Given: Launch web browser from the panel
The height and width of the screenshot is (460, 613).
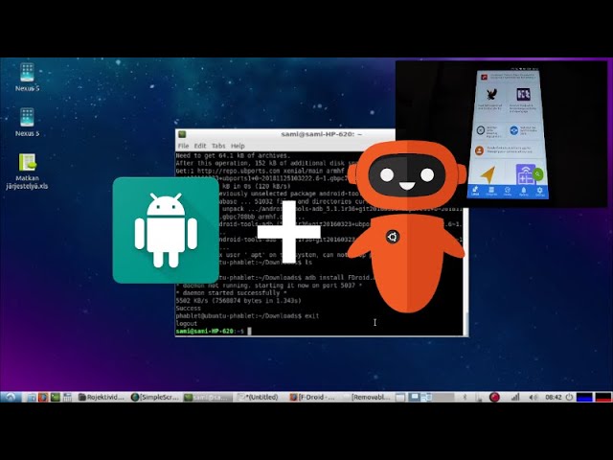Looking at the screenshot, I should point(43,398).
